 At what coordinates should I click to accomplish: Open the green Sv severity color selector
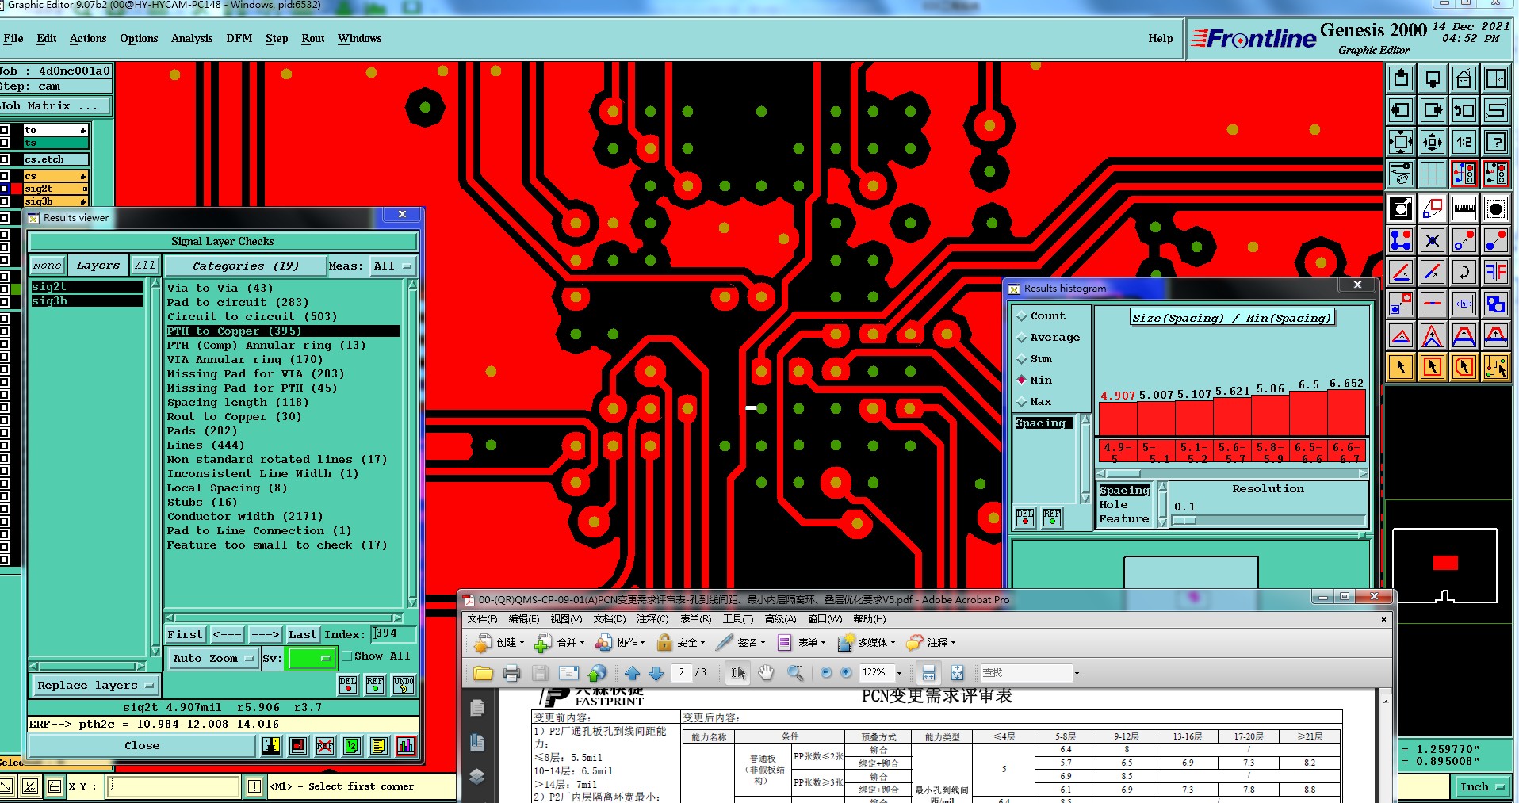point(312,658)
